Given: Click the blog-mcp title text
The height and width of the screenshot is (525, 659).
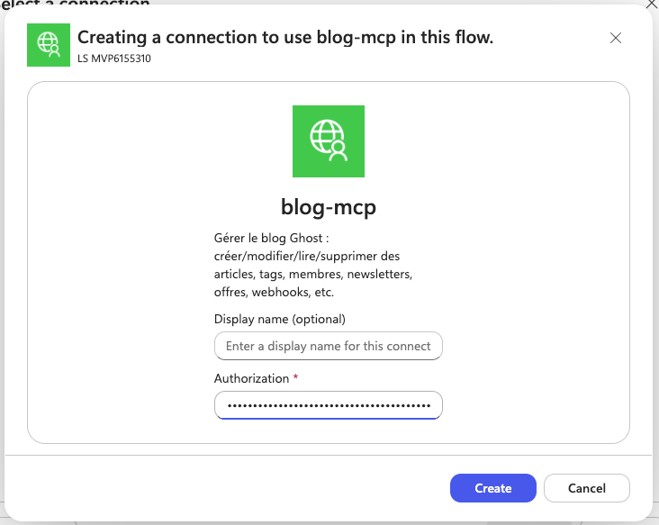Looking at the screenshot, I should coord(329,207).
